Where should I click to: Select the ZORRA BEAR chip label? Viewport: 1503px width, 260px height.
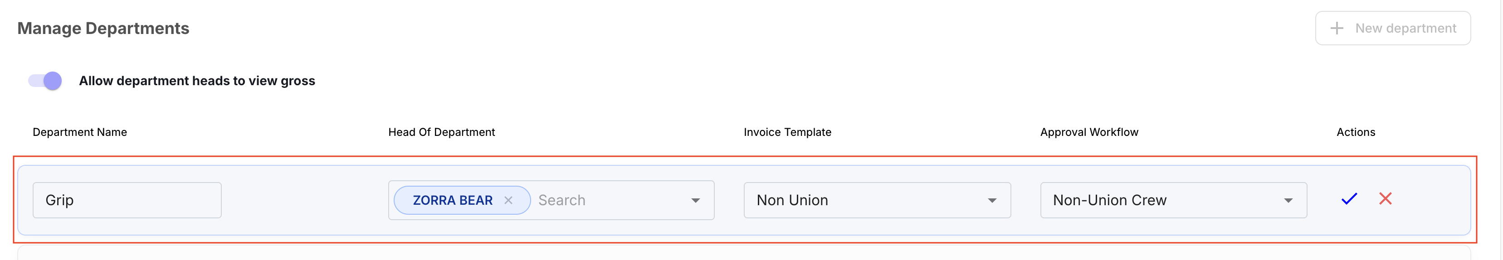click(x=453, y=201)
